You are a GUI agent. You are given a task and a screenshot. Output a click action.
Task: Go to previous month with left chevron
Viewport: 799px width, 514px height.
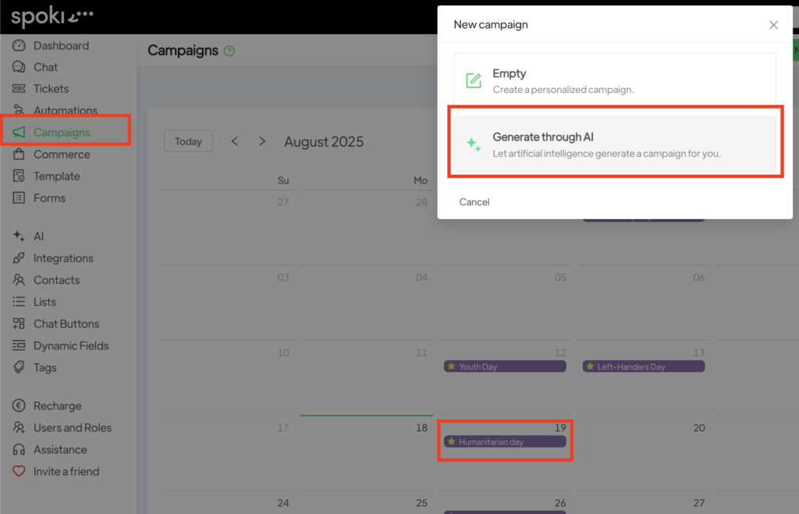pos(235,141)
